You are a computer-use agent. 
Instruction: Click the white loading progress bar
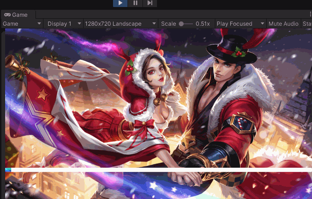coord(158,170)
